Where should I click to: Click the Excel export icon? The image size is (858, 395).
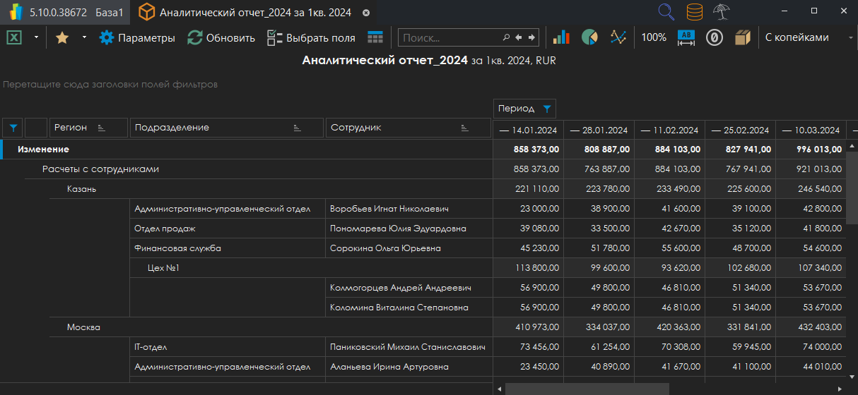[x=14, y=38]
